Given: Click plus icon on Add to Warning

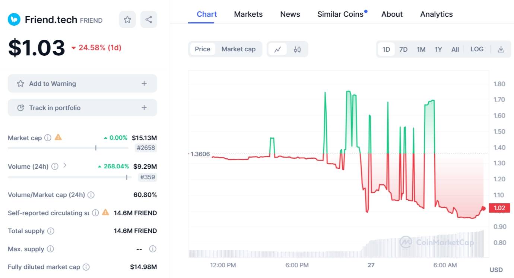Looking at the screenshot, I should [144, 84].
